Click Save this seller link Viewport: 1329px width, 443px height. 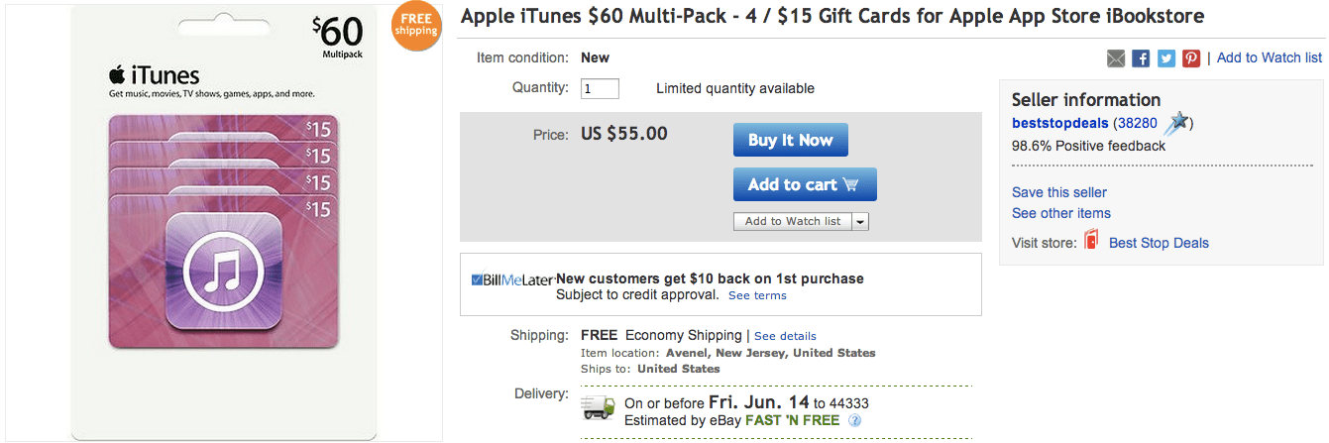[x=1058, y=192]
